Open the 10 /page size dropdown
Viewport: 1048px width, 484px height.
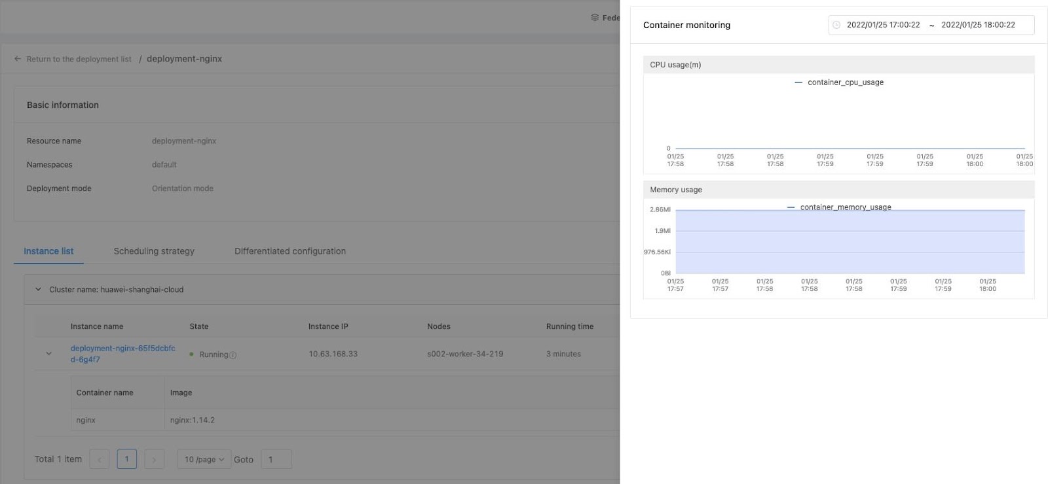point(204,459)
